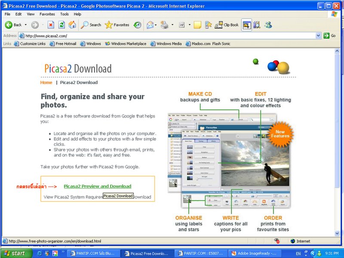Go back with the Back arrow button
The image size is (344, 258).
[x=13, y=25]
